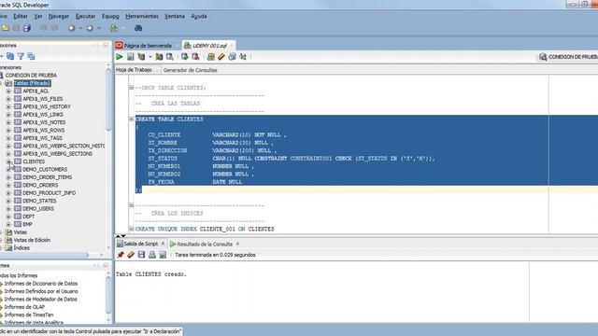The width and height of the screenshot is (598, 336).
Task: Run script icon next to play button
Action: point(131,57)
